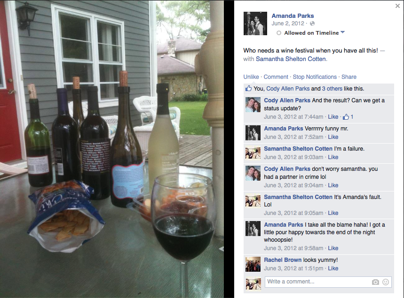Image resolution: width=404 pixels, height=298 pixels.
Task: Open tagged Samantha Shelton Cotten profile
Action: coord(291,59)
